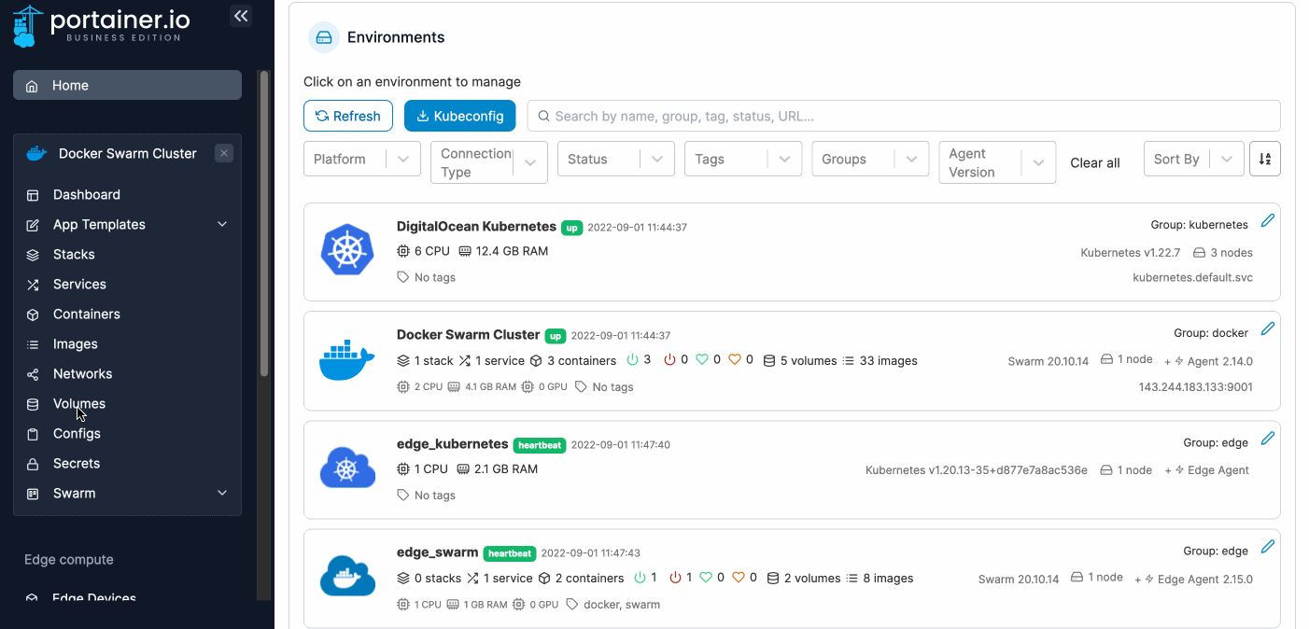Viewport: 1309px width, 629px height.
Task: Expand the App Templates sidebar section
Action: [x=222, y=225]
